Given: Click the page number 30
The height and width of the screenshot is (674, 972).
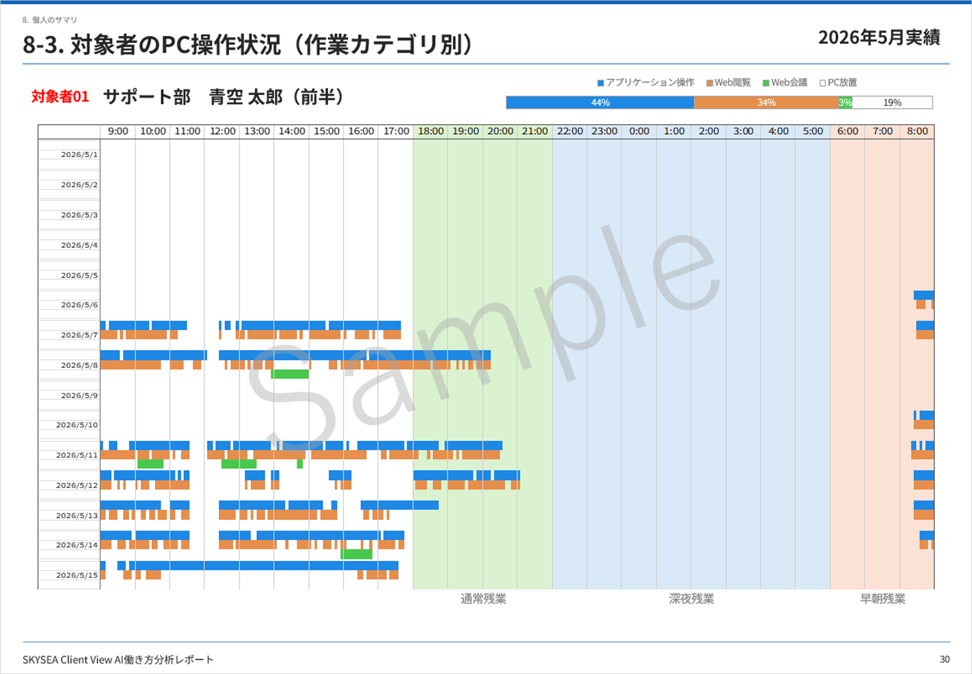Looking at the screenshot, I should point(945,660).
